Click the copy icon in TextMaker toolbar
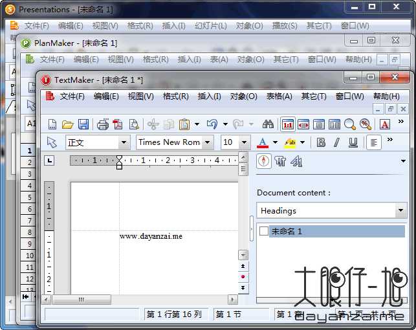 pos(169,124)
